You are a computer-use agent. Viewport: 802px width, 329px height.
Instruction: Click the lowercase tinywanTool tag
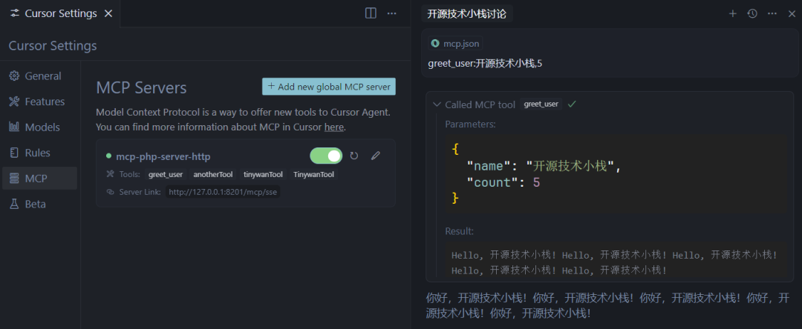click(263, 174)
